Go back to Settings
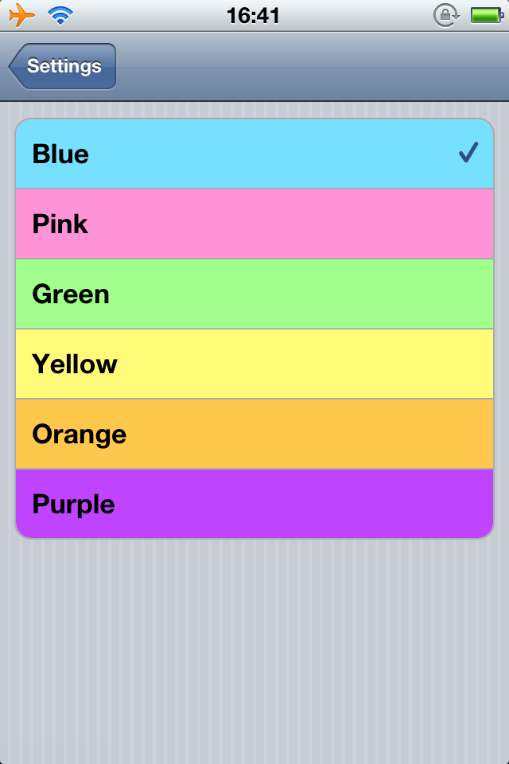 (63, 66)
